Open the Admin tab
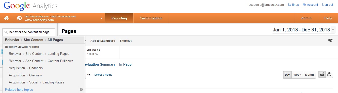This screenshot has width=338, height=93. click(x=306, y=18)
